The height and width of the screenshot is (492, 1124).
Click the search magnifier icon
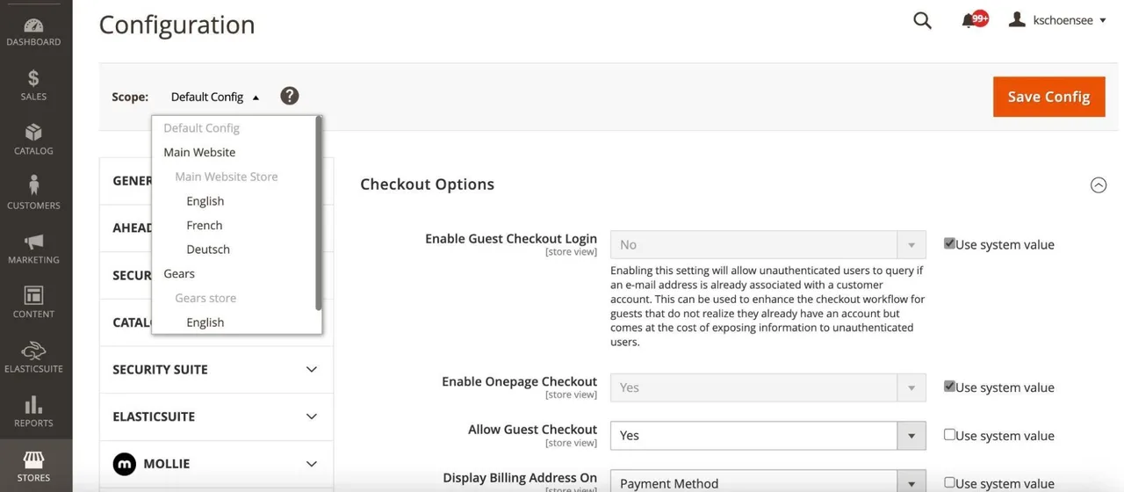tap(922, 20)
